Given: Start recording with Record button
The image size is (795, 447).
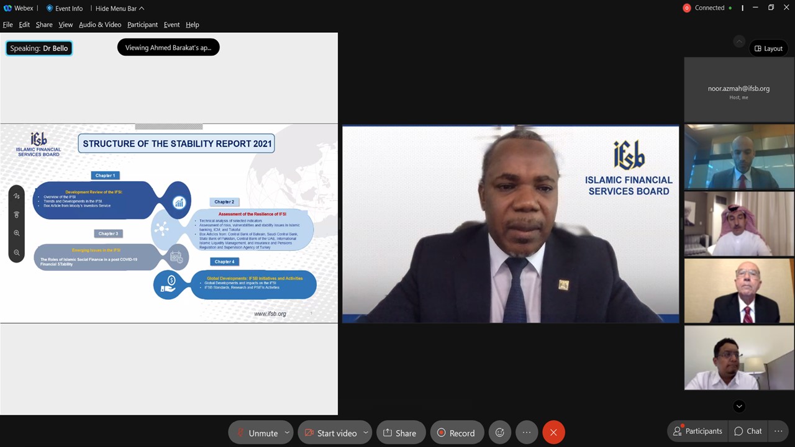Looking at the screenshot, I should click(x=457, y=433).
